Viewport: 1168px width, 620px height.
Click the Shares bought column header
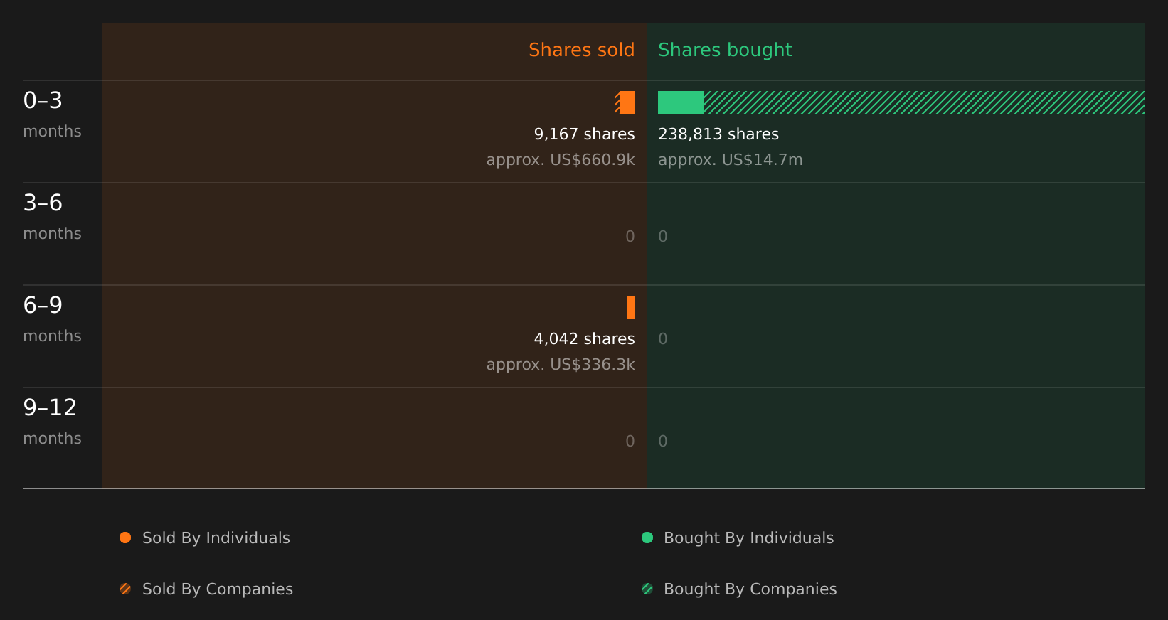tap(725, 50)
